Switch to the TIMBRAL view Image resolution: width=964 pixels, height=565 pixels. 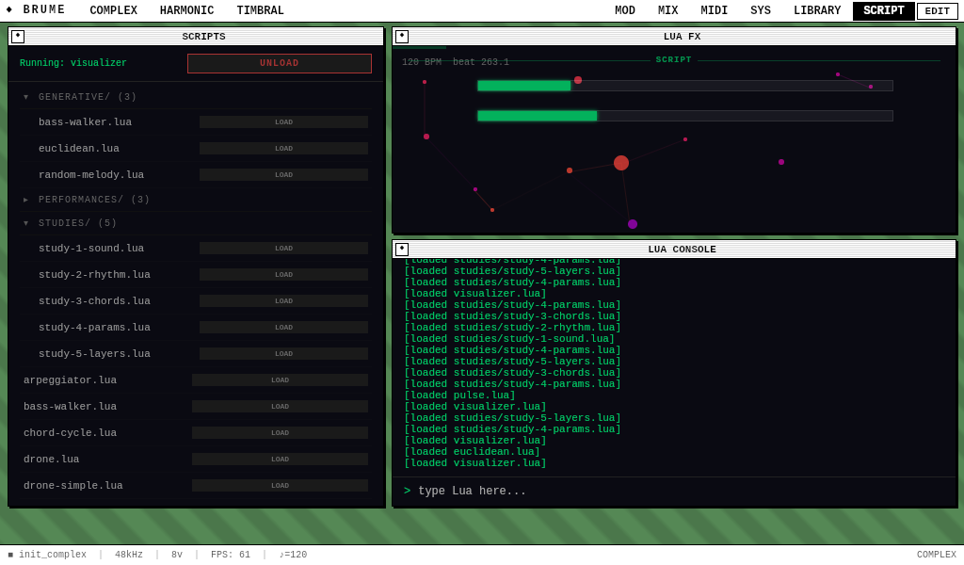click(261, 10)
